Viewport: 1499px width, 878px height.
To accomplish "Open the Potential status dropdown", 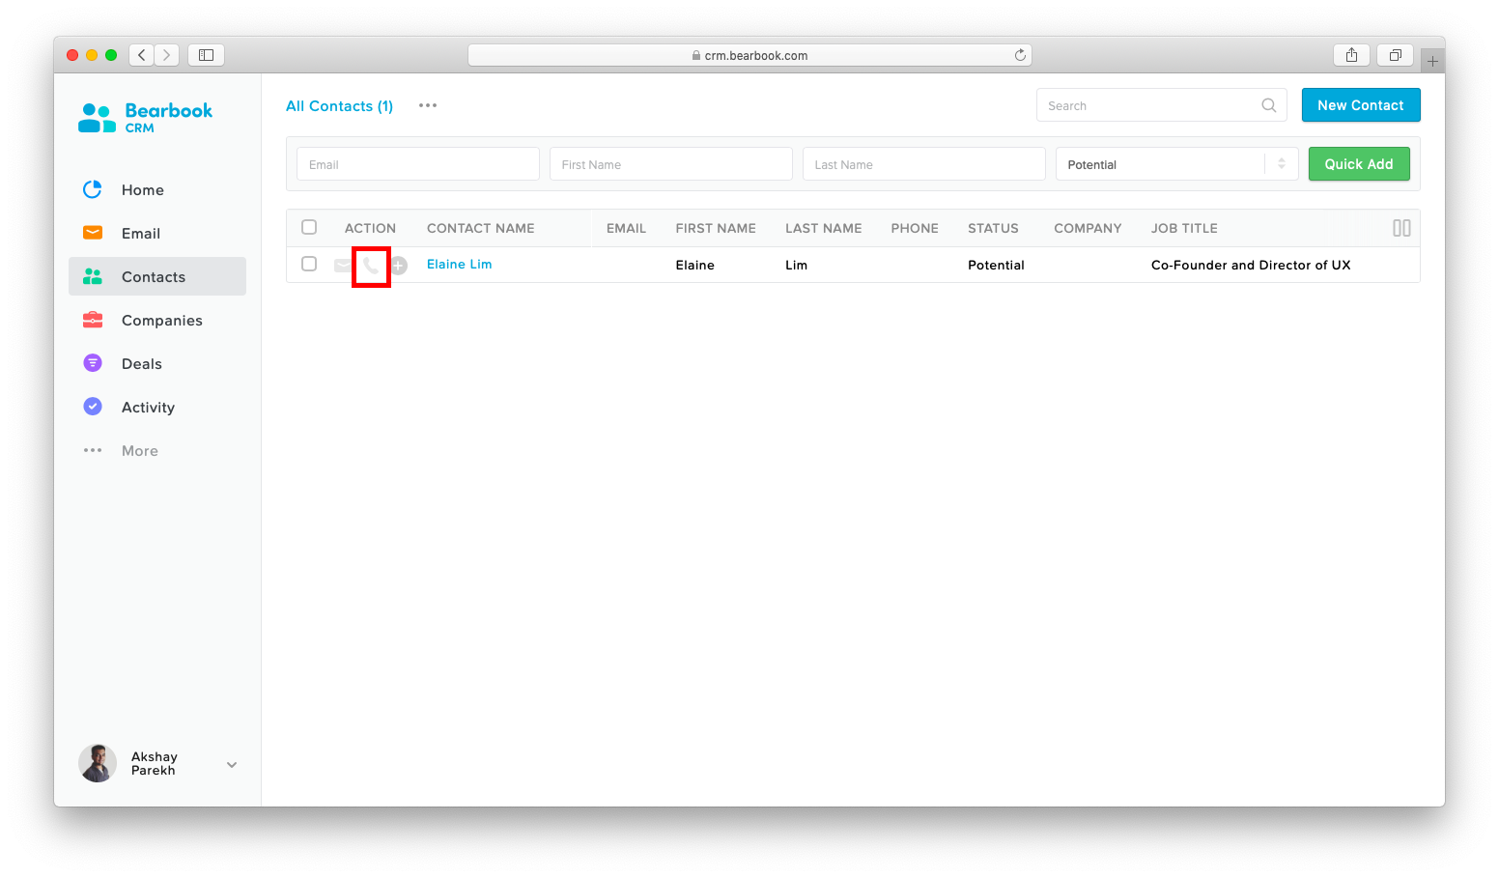I will coord(1177,164).
